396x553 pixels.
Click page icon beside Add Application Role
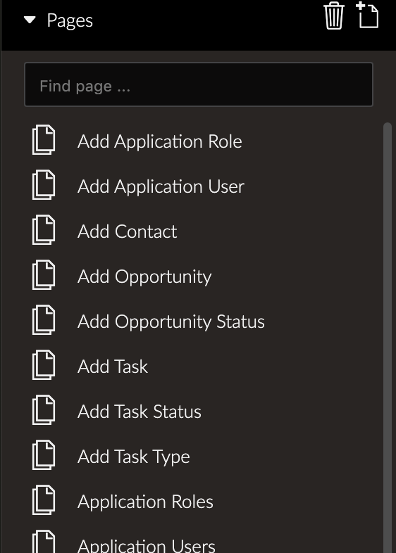(44, 140)
